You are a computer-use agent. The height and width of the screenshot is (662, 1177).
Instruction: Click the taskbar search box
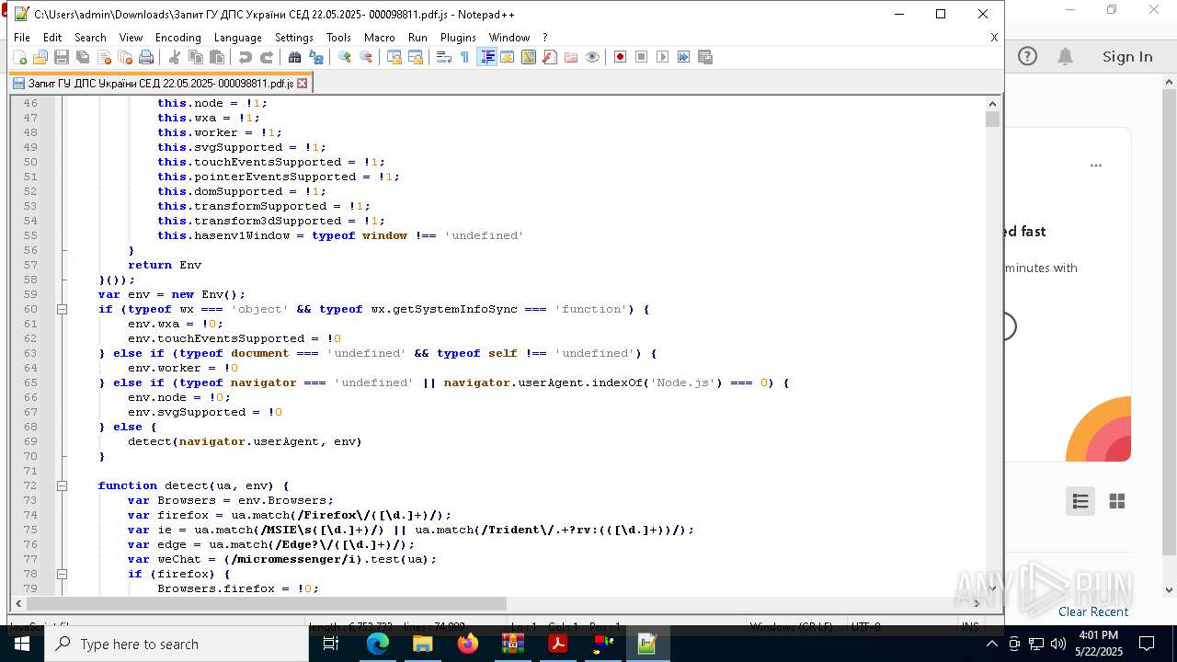tap(177, 644)
